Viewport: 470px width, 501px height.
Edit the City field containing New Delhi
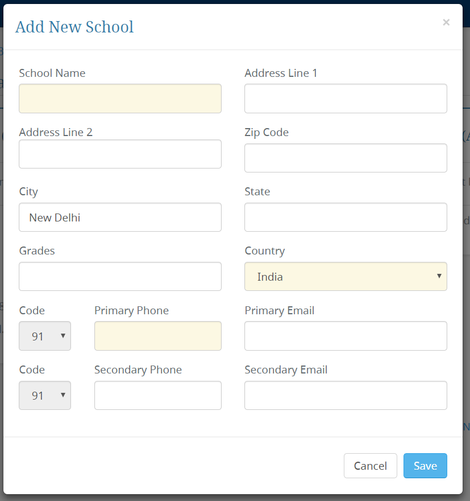[120, 217]
